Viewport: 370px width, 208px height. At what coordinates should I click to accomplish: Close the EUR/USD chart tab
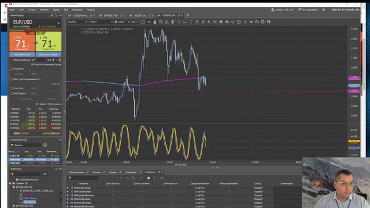pyautogui.click(x=182, y=16)
